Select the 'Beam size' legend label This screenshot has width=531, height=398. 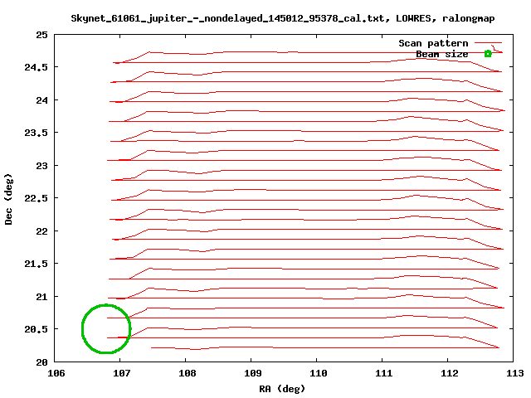441,54
